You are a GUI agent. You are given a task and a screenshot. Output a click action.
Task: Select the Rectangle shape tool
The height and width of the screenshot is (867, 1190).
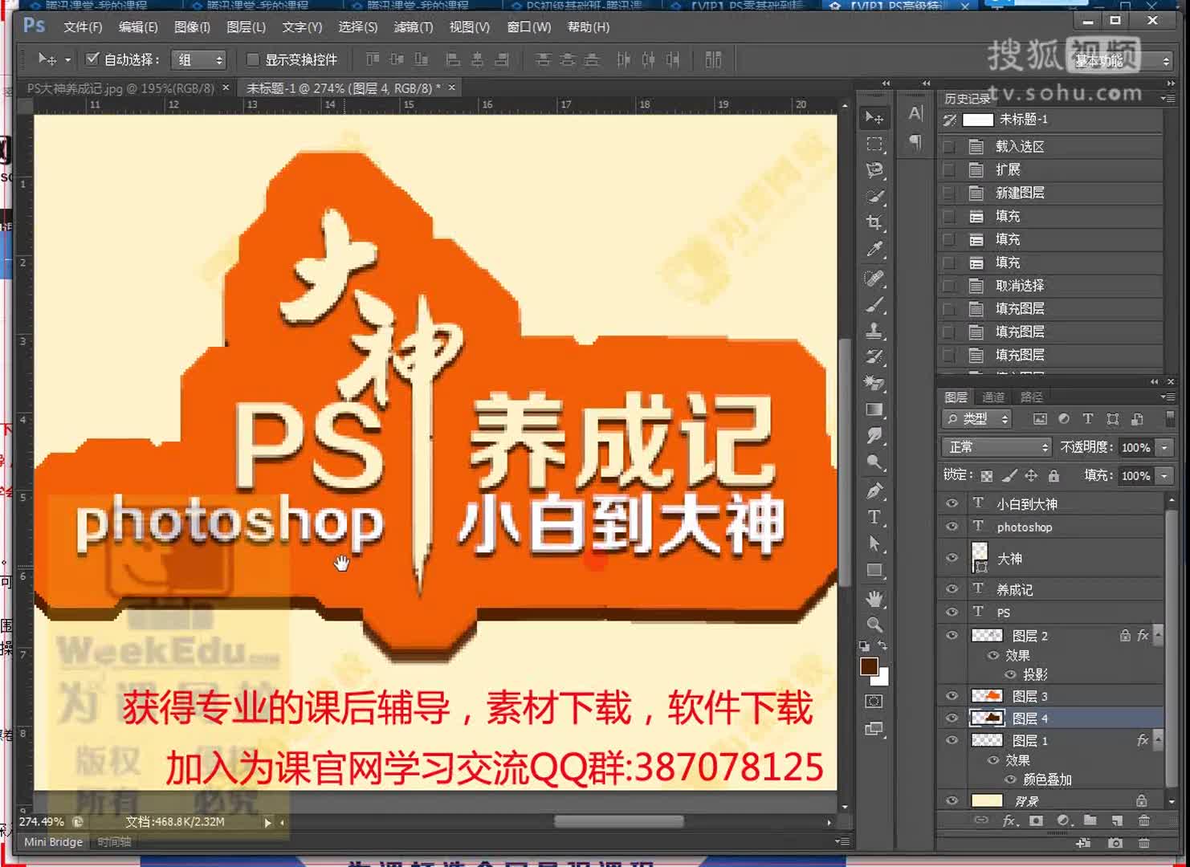click(x=874, y=571)
